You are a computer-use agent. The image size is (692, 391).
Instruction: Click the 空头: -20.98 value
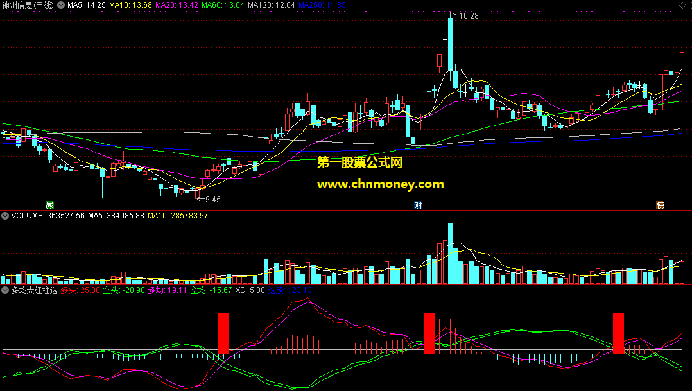[x=124, y=290]
